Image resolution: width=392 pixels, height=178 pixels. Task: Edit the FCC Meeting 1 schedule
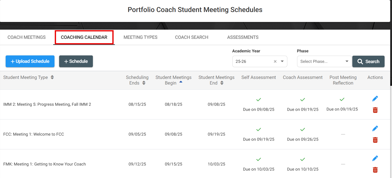coord(375,128)
